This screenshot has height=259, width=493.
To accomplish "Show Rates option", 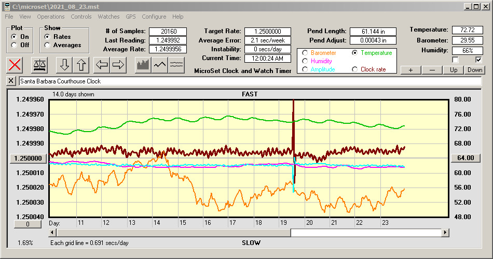I will tap(47, 37).
